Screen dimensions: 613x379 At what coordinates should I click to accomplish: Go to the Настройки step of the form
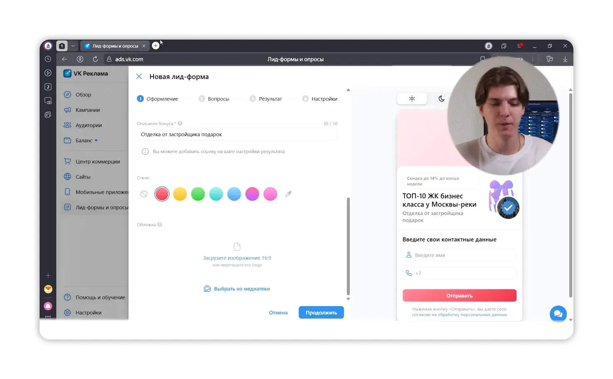click(x=324, y=99)
